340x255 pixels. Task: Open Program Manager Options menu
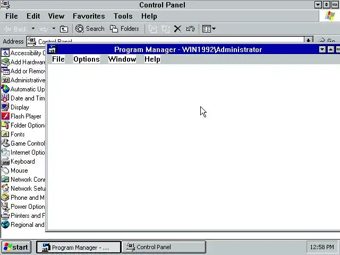coord(86,59)
